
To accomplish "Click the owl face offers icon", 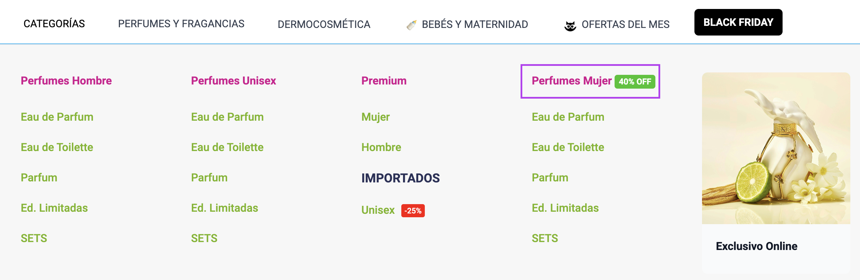I will click(570, 26).
